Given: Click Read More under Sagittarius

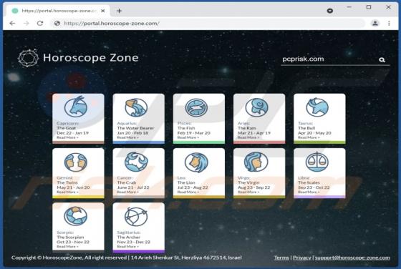Looking at the screenshot, I should coord(128,247).
